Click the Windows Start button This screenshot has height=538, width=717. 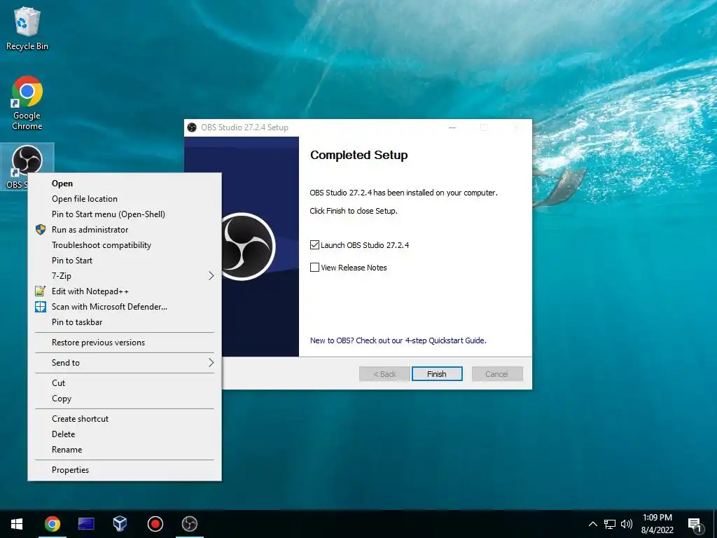coord(17,524)
